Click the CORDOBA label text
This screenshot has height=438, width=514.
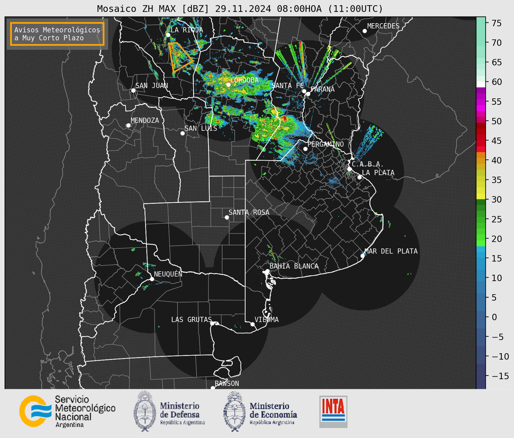(x=244, y=80)
